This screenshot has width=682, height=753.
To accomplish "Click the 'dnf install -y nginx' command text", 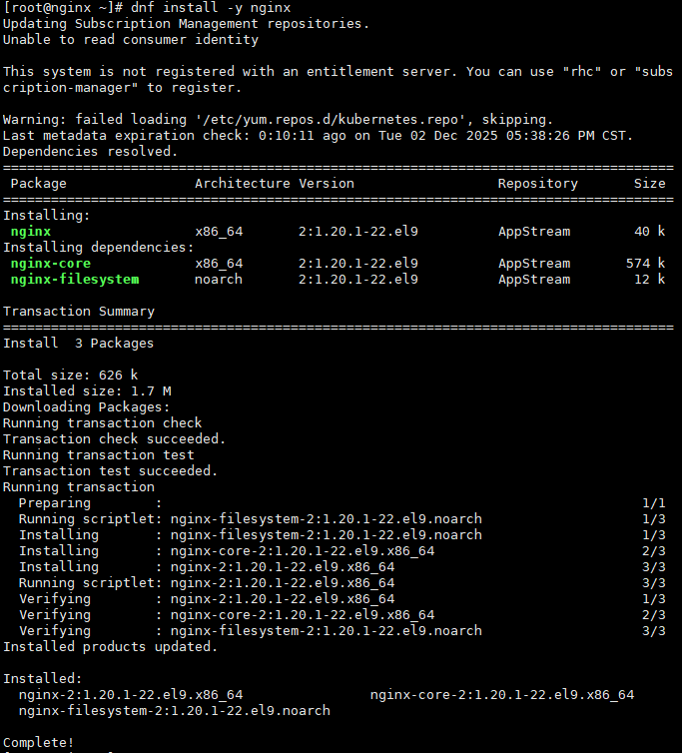I will 211,8.
